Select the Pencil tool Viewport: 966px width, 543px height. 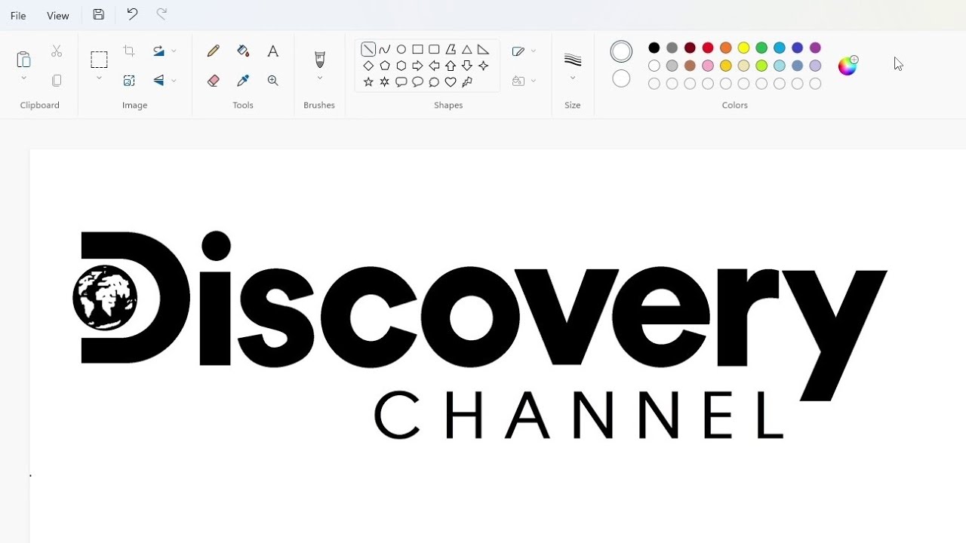[x=214, y=51]
